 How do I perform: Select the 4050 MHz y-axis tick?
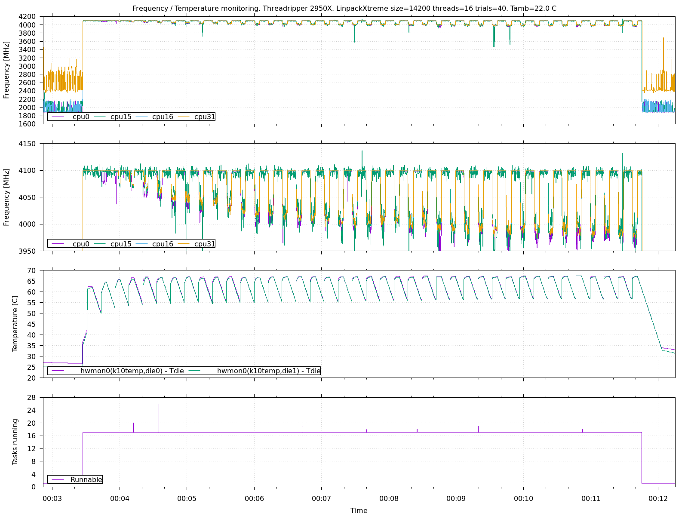click(28, 197)
